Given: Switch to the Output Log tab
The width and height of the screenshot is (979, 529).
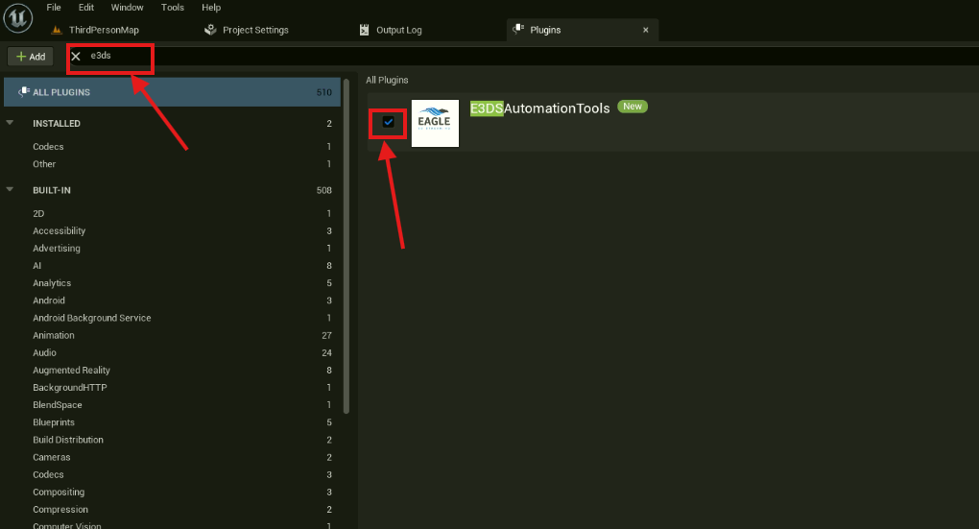Looking at the screenshot, I should pos(398,30).
